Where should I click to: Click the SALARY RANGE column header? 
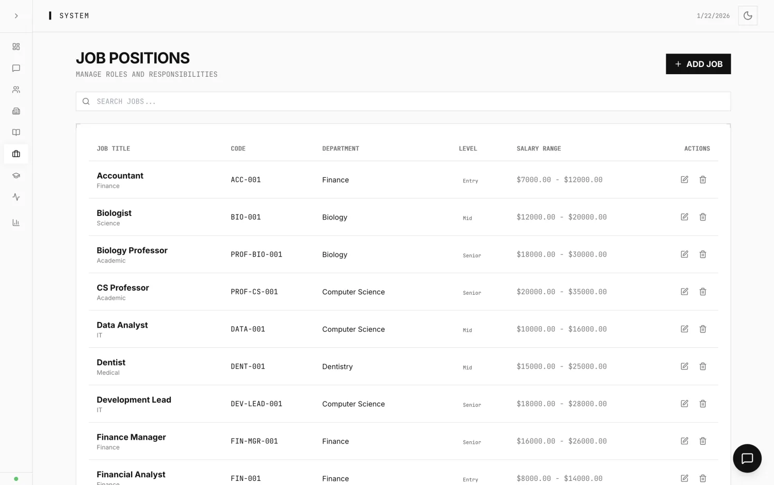(539, 148)
